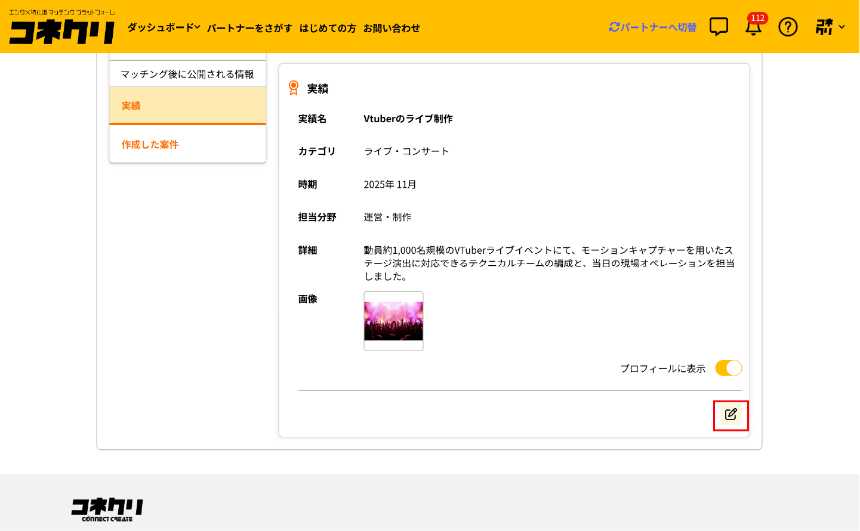Image resolution: width=860 pixels, height=531 pixels.
Task: Go to お問い合わせ page
Action: point(392,28)
